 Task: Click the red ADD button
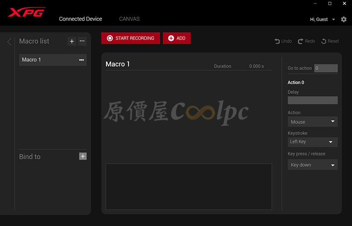tap(176, 38)
